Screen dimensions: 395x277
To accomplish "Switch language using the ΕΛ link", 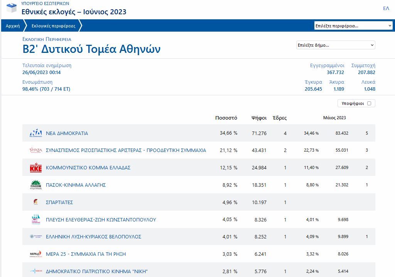I will (386, 8).
